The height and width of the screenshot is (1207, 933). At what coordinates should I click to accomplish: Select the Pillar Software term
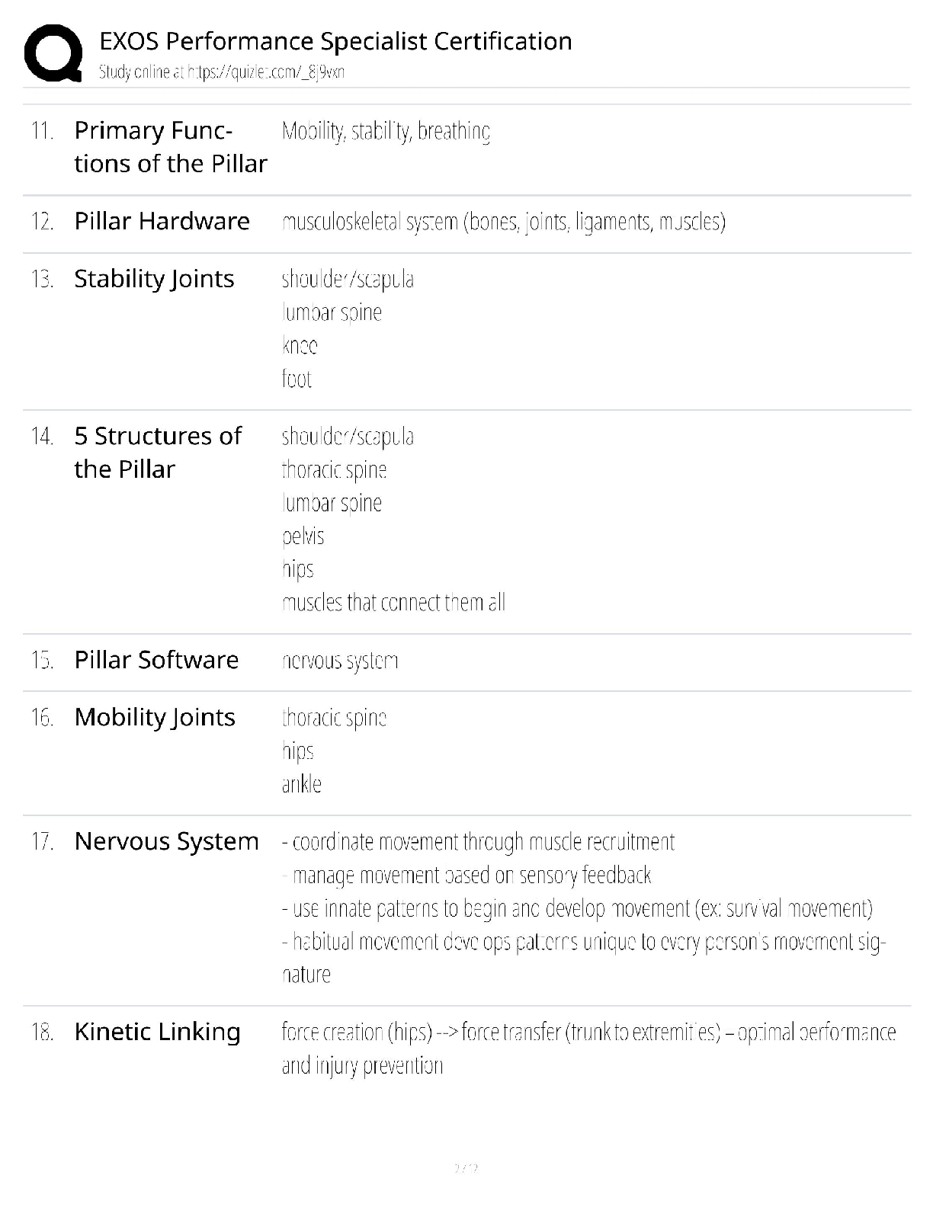(x=156, y=660)
